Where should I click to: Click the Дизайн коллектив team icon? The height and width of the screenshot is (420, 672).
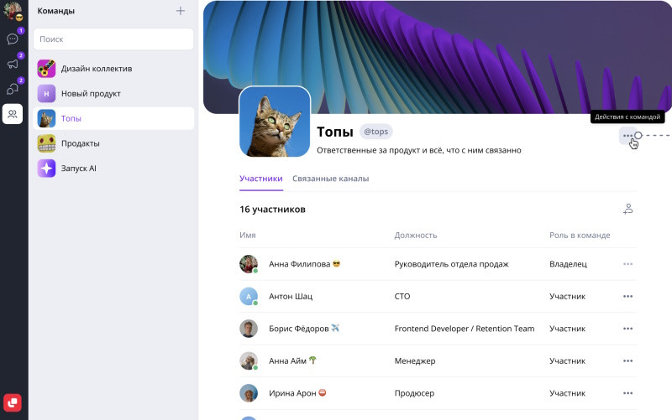tap(46, 69)
